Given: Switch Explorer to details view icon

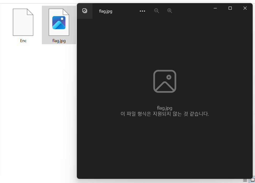Looking at the screenshot, I should [x=245, y=180].
